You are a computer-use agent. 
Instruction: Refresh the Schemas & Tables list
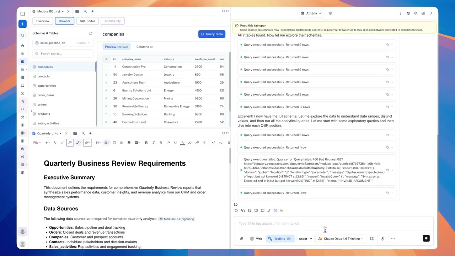tap(91, 33)
